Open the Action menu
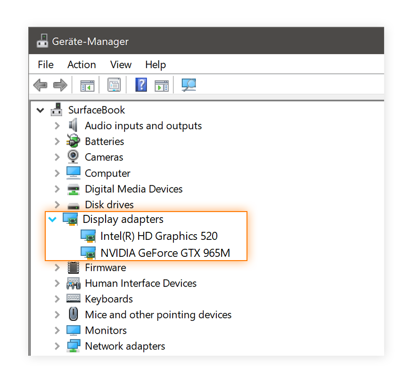Viewport: 411px width, 385px height. click(x=81, y=65)
